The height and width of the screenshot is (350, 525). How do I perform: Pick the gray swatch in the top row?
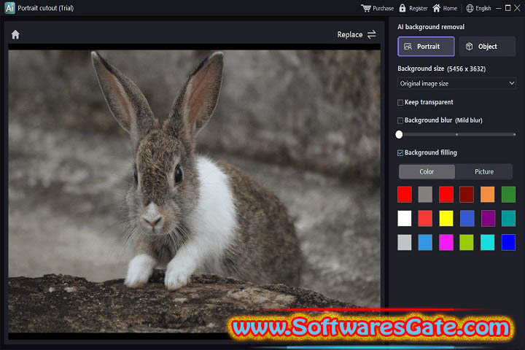(x=425, y=195)
